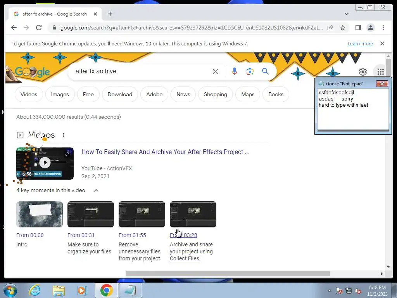Screen dimensions: 397x298
Task: Open Archive and share your project link
Action: click(x=191, y=251)
